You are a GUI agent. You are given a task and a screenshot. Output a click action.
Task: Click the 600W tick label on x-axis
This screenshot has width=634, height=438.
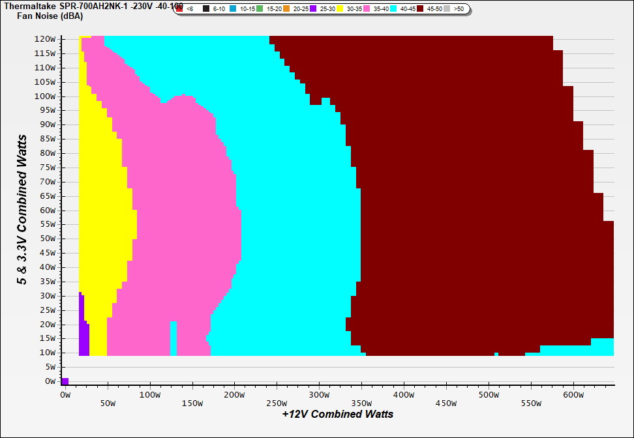click(x=573, y=395)
